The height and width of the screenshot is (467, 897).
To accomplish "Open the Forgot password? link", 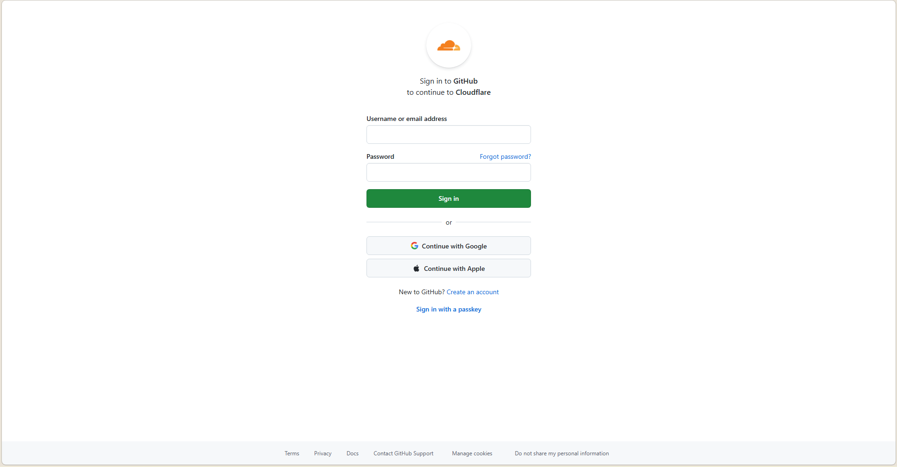I will click(x=505, y=156).
